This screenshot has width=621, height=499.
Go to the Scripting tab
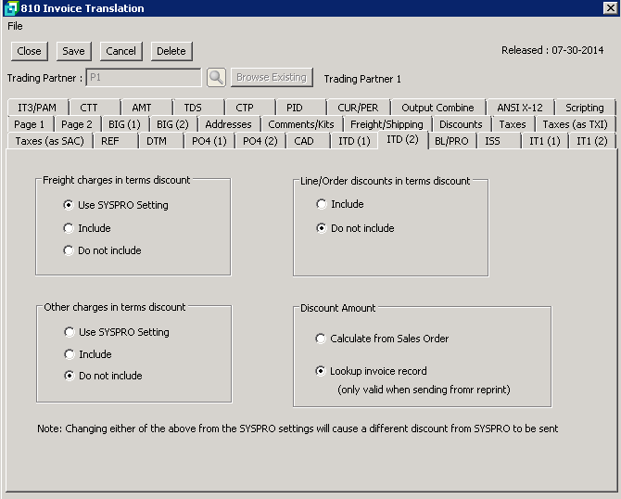[585, 108]
